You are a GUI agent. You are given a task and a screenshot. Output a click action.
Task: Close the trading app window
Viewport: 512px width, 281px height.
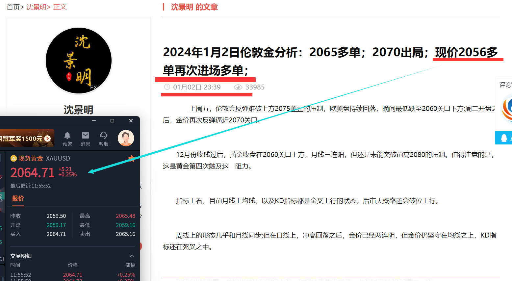131,121
